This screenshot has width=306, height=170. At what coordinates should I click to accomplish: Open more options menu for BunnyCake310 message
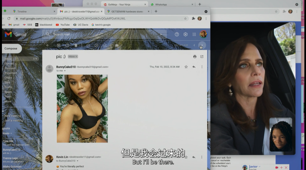click(x=202, y=67)
